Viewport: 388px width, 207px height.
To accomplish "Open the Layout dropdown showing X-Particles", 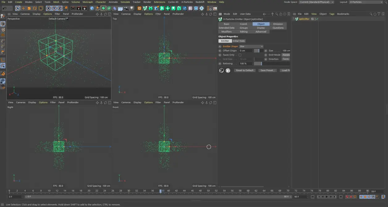I will pos(365,2).
